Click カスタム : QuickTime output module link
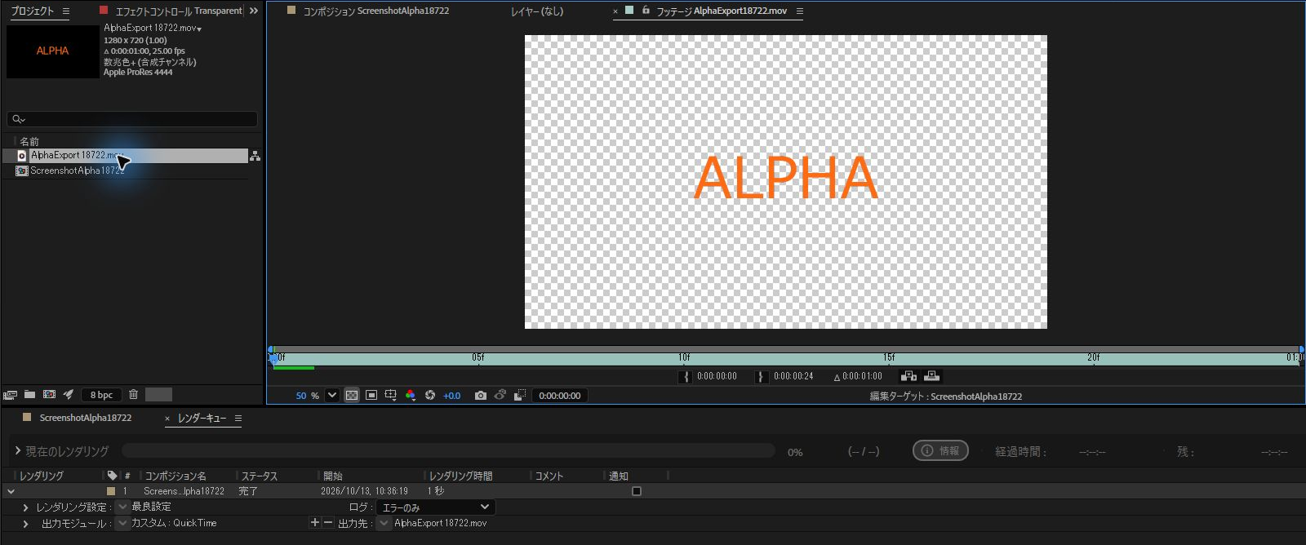 click(174, 523)
